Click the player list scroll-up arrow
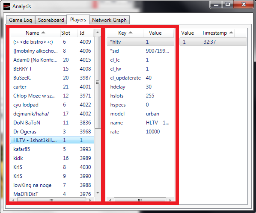This screenshot has height=213, width=256. point(98,33)
